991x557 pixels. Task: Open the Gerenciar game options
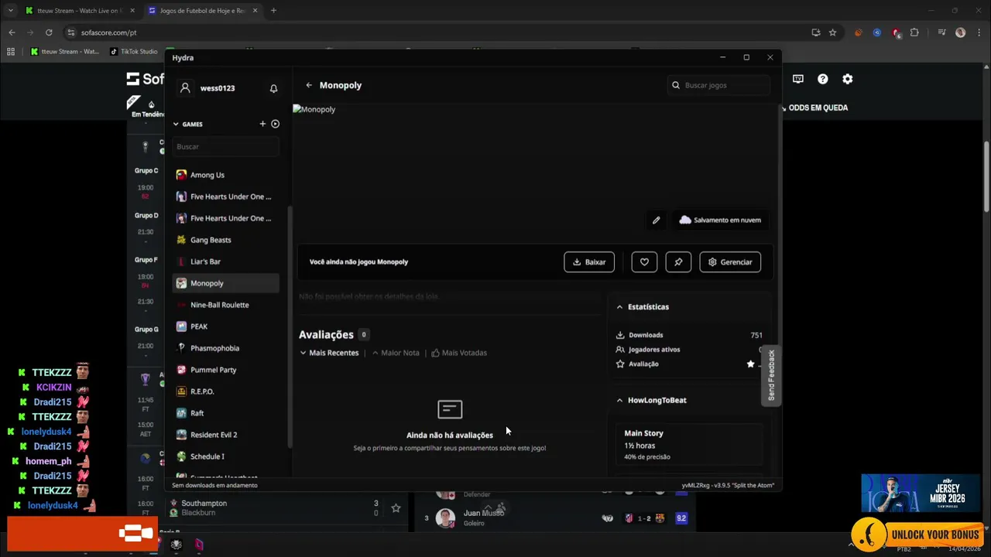pos(730,262)
